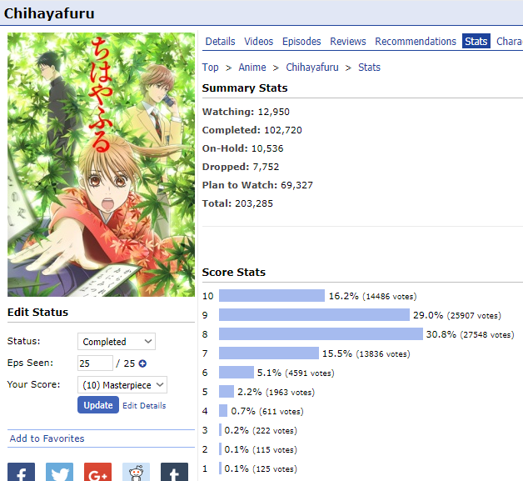Click the Summary Stats heading
This screenshot has height=481, width=523.
pyautogui.click(x=245, y=88)
